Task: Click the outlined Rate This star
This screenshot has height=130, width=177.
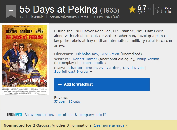Action: coord(159,10)
